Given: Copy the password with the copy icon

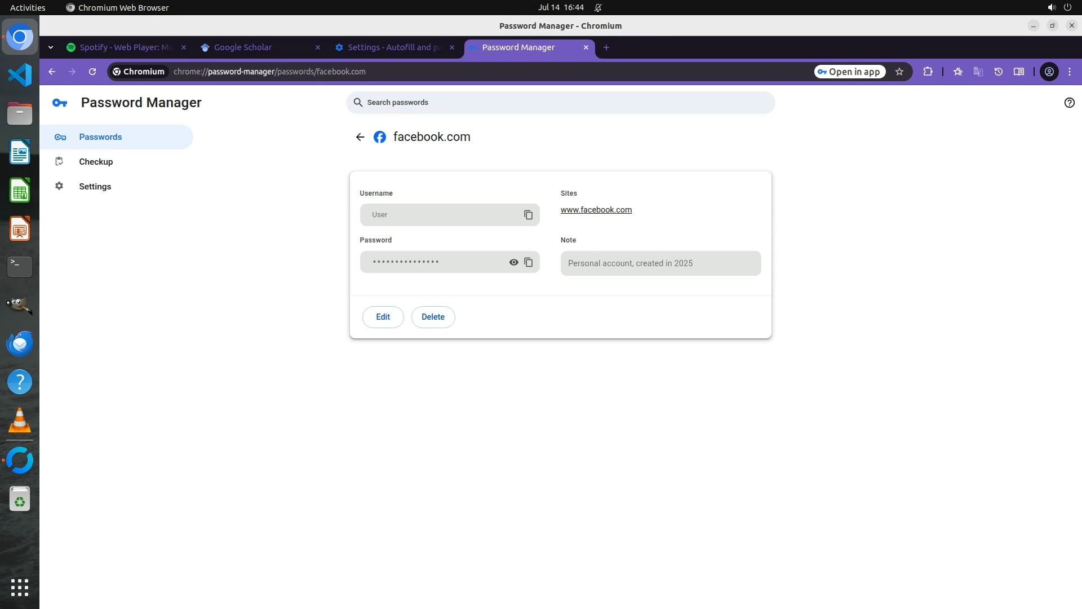Looking at the screenshot, I should 528,262.
